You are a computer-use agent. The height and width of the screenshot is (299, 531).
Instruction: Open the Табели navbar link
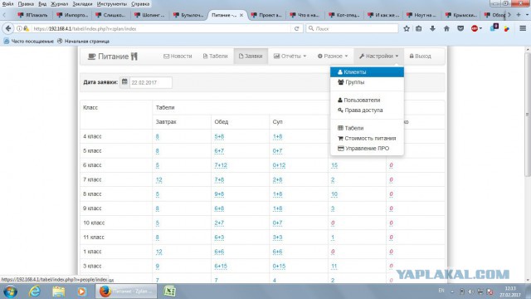coord(216,56)
